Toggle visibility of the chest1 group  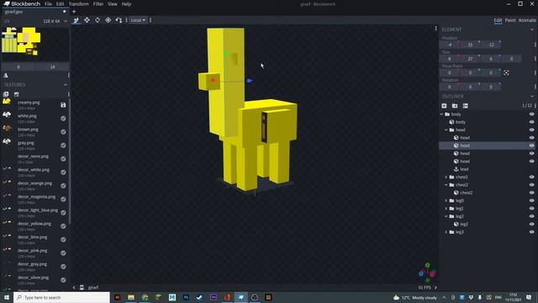tap(531, 177)
